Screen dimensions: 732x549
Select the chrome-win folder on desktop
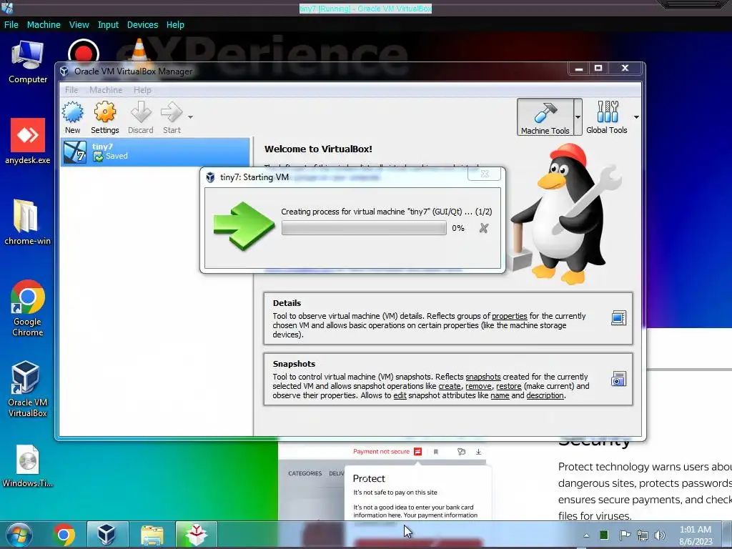[28, 222]
